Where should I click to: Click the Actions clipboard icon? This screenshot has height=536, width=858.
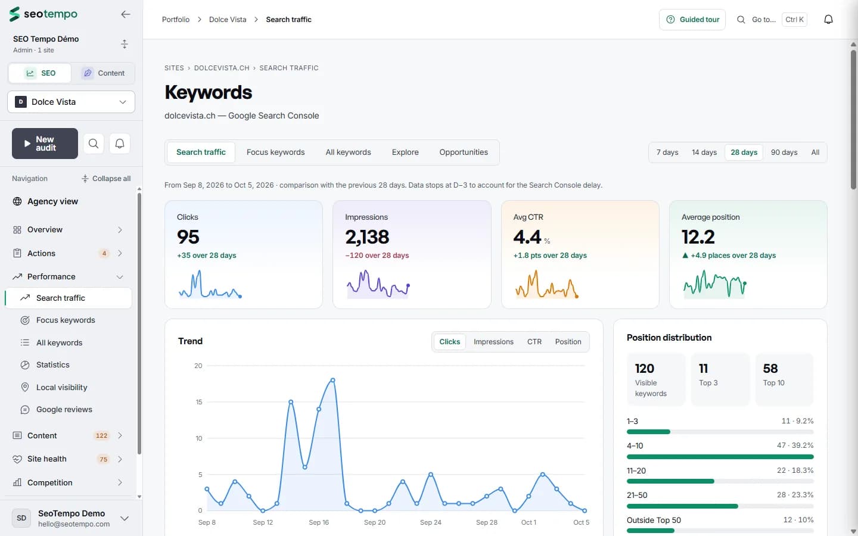[17, 253]
